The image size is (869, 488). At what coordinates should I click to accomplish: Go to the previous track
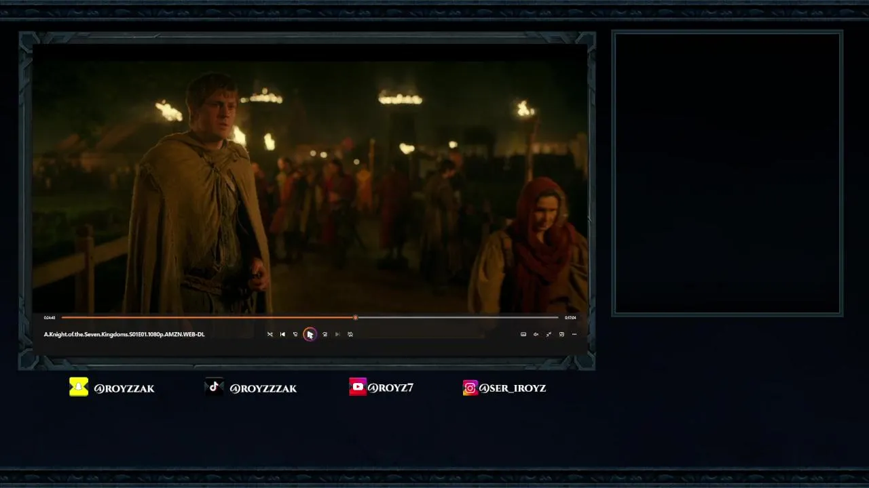tap(282, 334)
